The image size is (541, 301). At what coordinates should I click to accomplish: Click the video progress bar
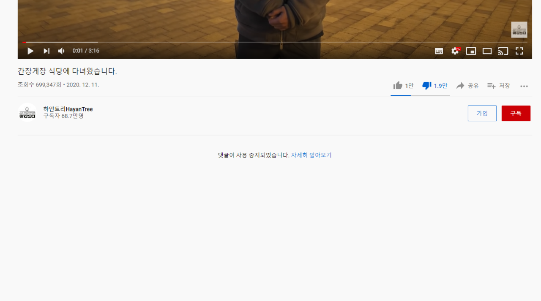pyautogui.click(x=275, y=42)
